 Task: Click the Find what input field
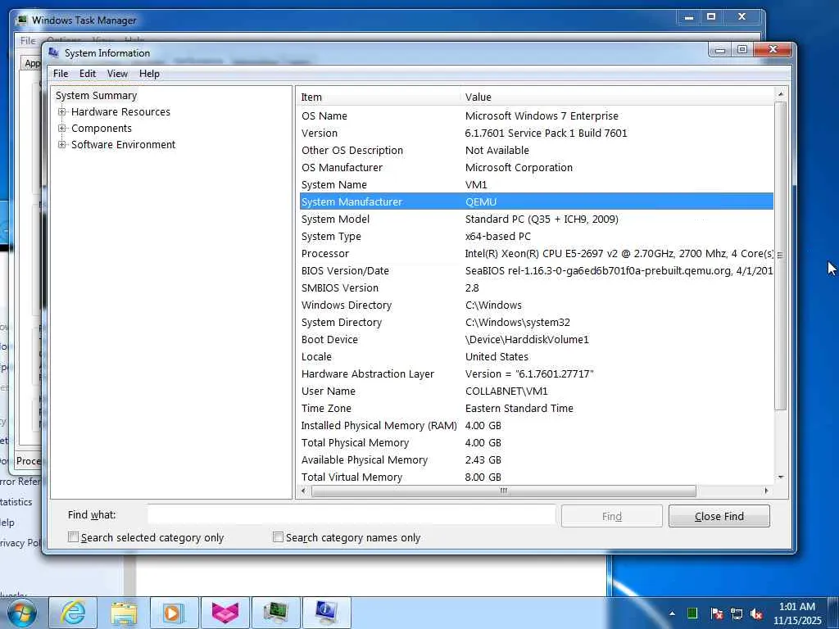pyautogui.click(x=351, y=515)
